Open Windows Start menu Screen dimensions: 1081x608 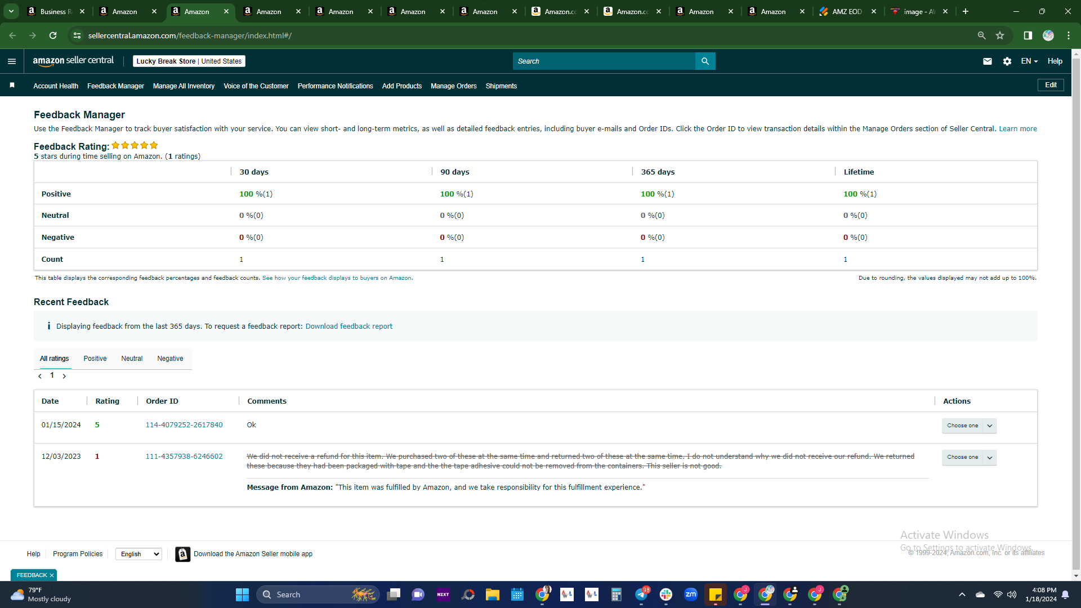tap(242, 595)
